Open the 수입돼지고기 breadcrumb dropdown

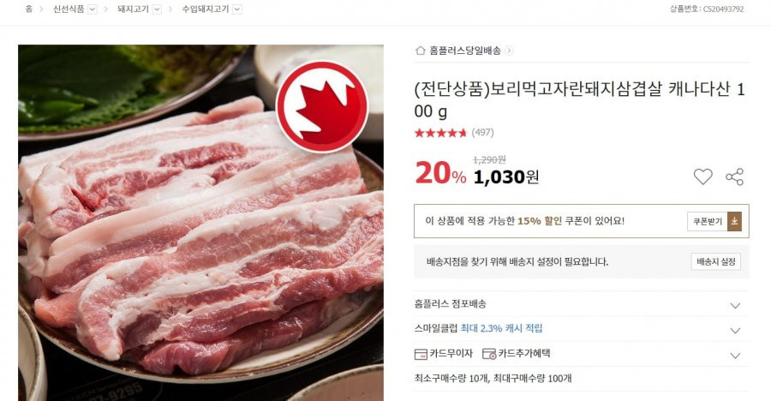tap(237, 9)
